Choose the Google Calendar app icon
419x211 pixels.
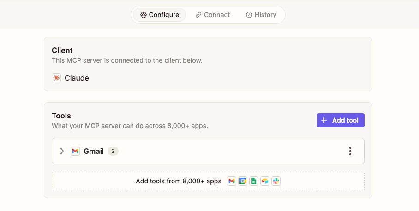[x=243, y=181]
